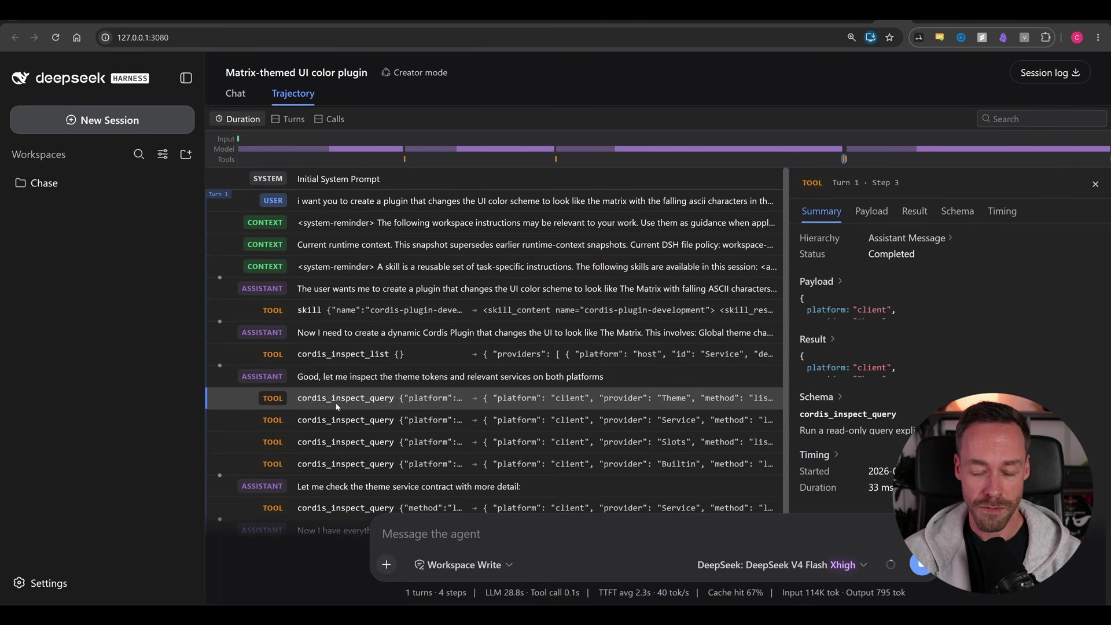The width and height of the screenshot is (1111, 625).
Task: Open the browser extensions puzzle icon
Action: (1045, 38)
